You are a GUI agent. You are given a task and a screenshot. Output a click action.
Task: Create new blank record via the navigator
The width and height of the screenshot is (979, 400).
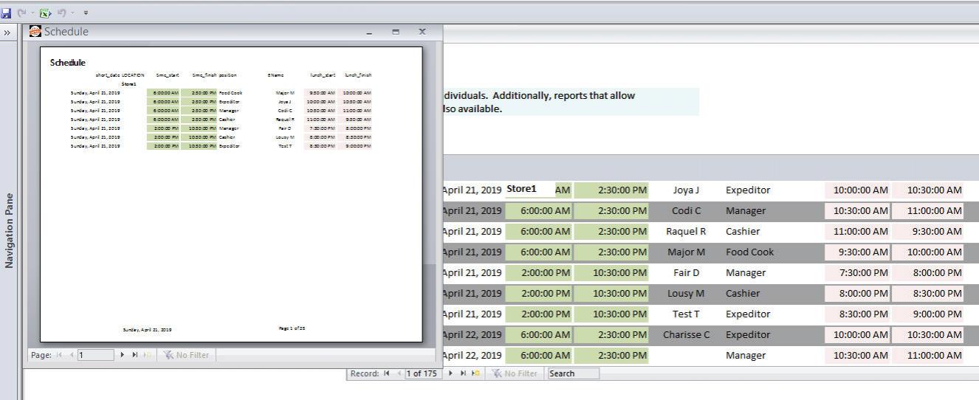click(x=477, y=373)
